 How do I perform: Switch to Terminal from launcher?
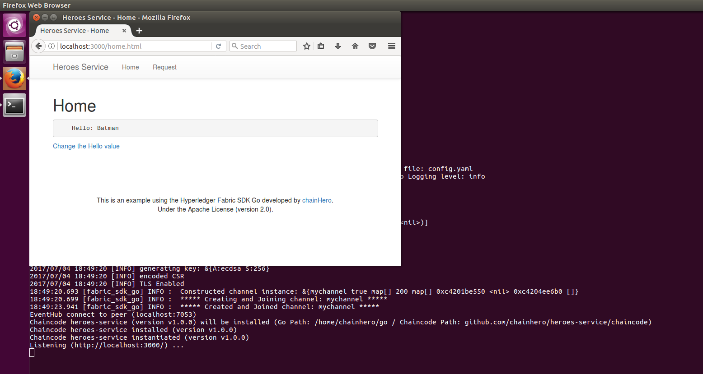point(14,105)
